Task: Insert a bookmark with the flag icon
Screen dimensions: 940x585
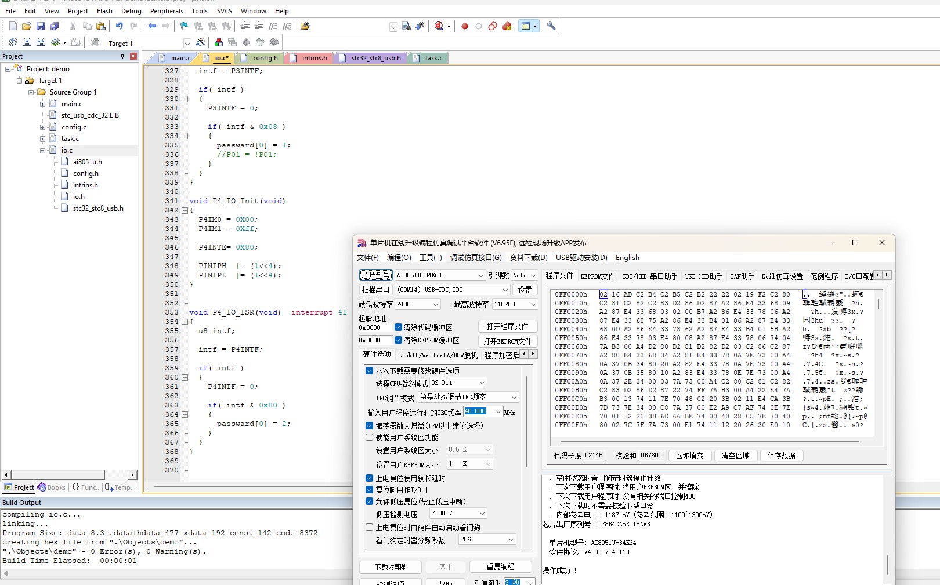Action: (184, 26)
